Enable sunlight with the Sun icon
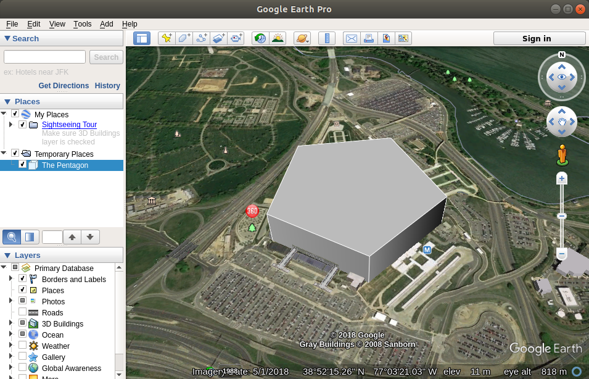 [x=278, y=38]
